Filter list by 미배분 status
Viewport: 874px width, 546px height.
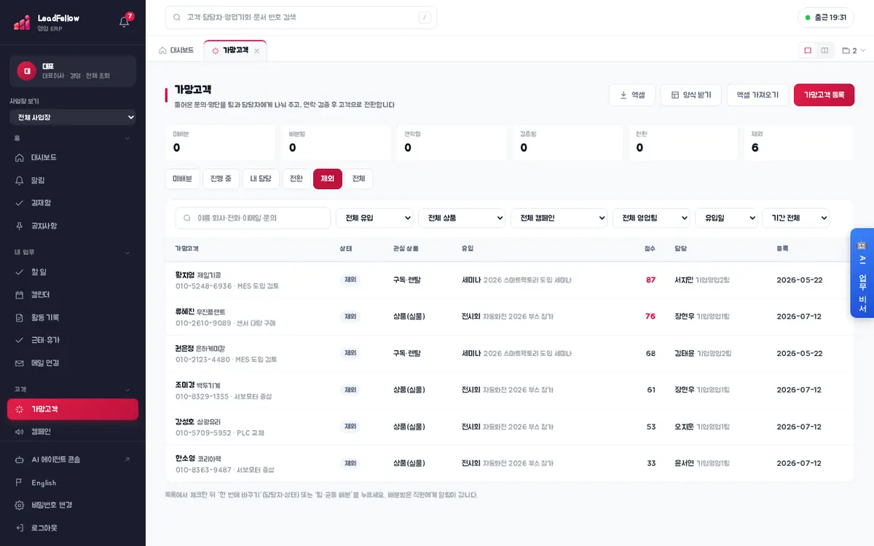click(x=182, y=179)
